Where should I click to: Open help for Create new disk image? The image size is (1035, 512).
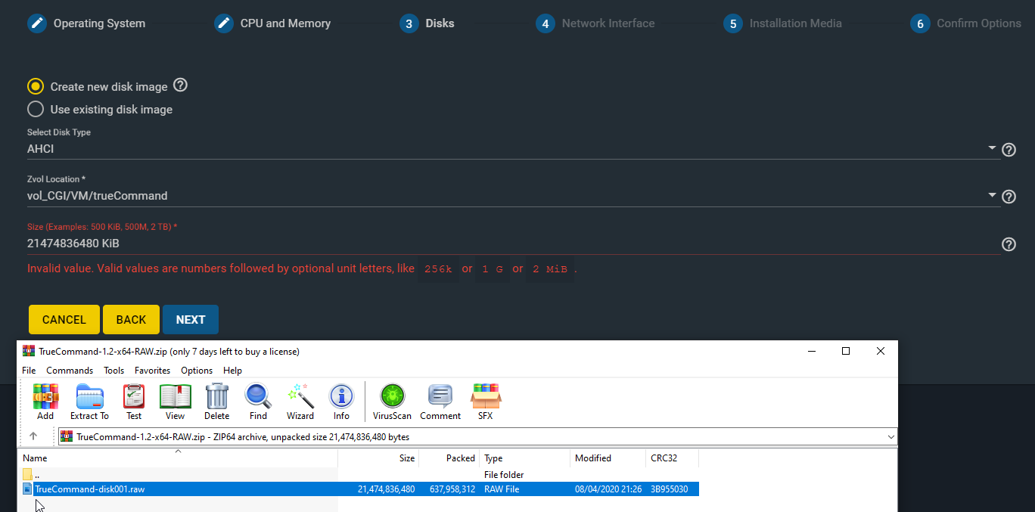tap(180, 85)
